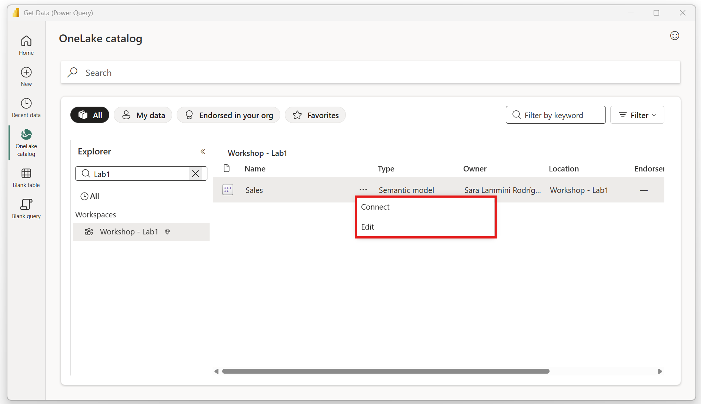701x404 pixels.
Task: Sort by the Type column header
Action: pos(386,169)
